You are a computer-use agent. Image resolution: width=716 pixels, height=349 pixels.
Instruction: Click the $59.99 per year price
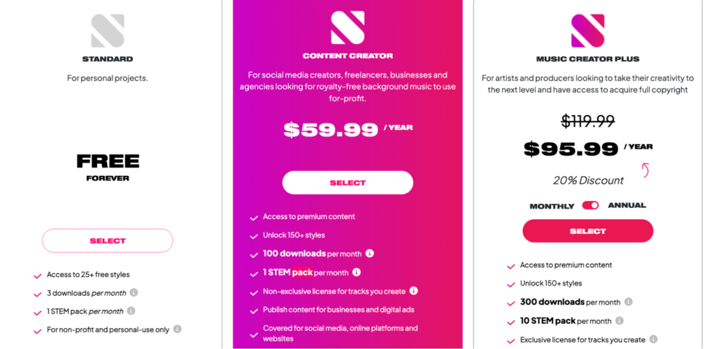point(348,130)
